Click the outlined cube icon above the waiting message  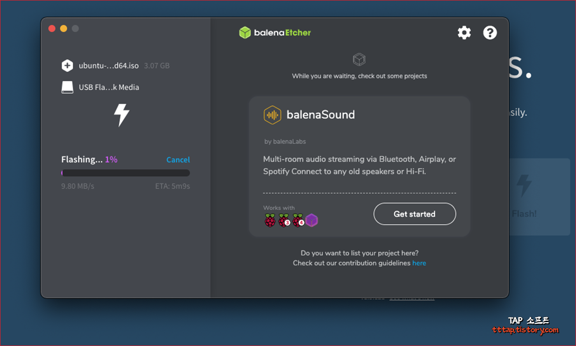pyautogui.click(x=359, y=59)
